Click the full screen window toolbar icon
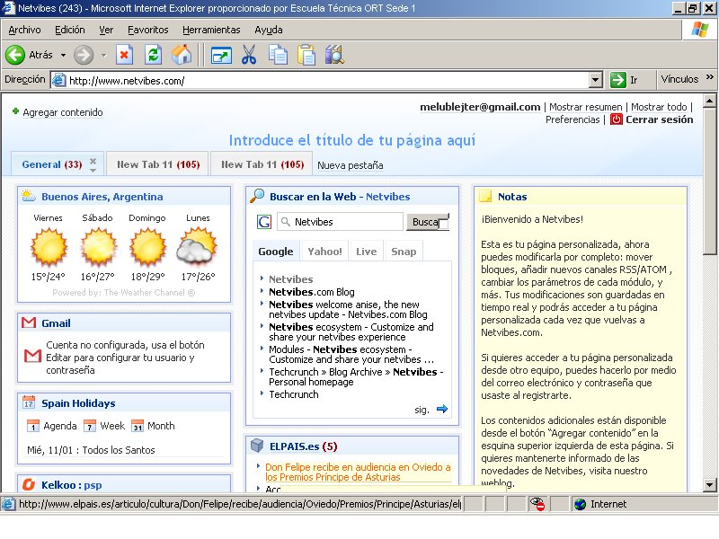Viewport: 719px width, 539px height. 221,56
